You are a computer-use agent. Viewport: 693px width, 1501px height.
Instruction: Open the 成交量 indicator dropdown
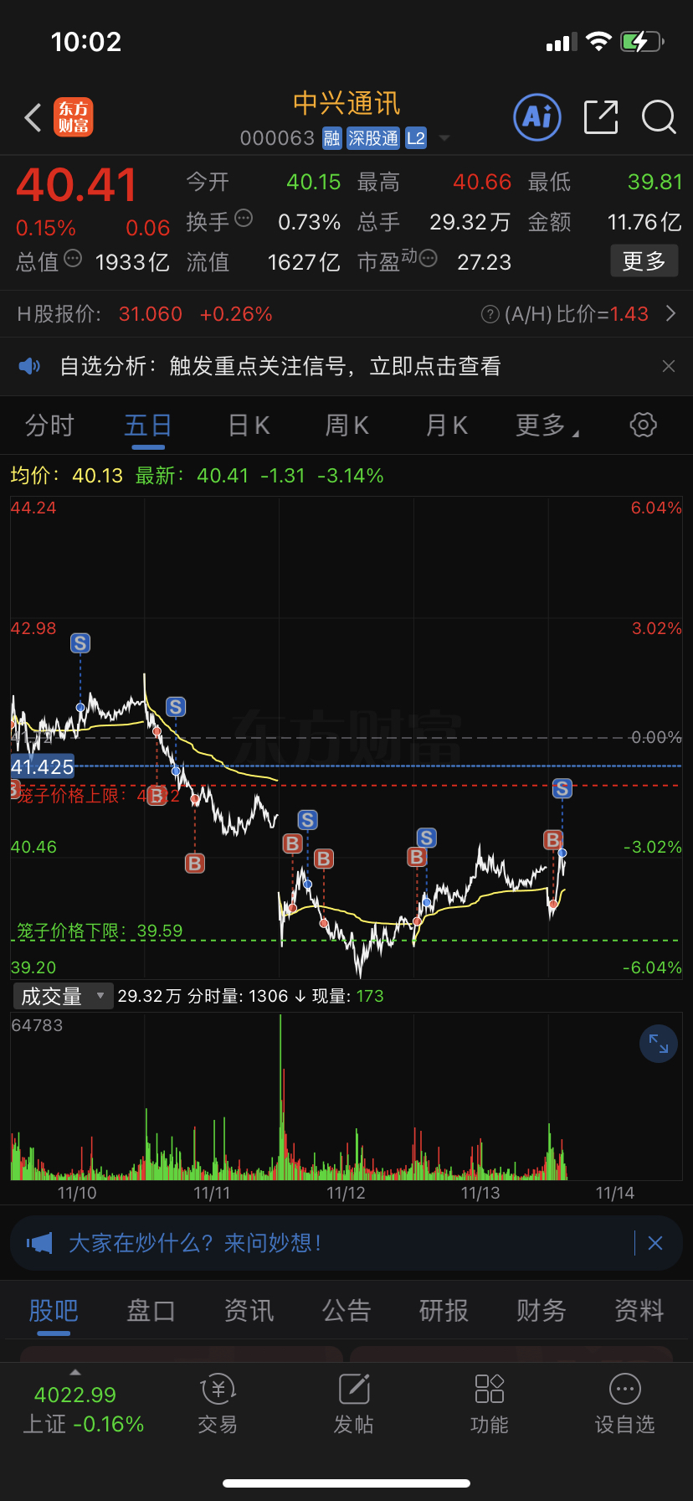coord(63,996)
